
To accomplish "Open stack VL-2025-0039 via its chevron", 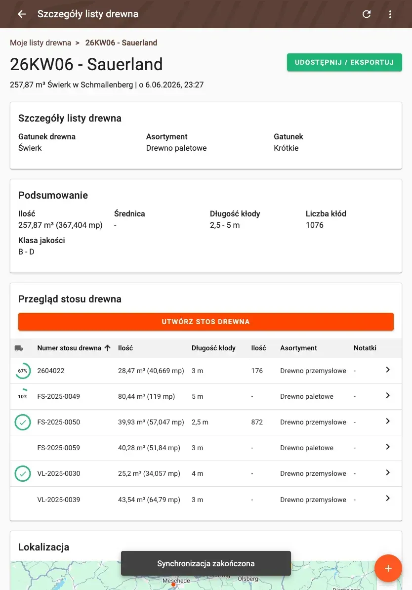I will point(388,498).
